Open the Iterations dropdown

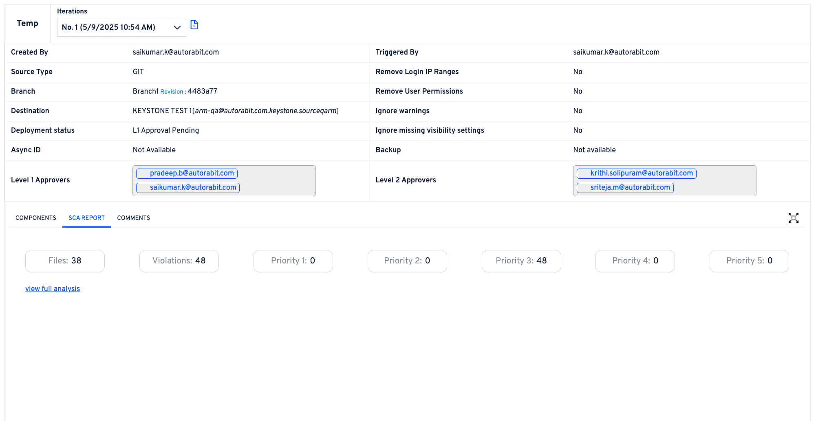click(x=121, y=27)
